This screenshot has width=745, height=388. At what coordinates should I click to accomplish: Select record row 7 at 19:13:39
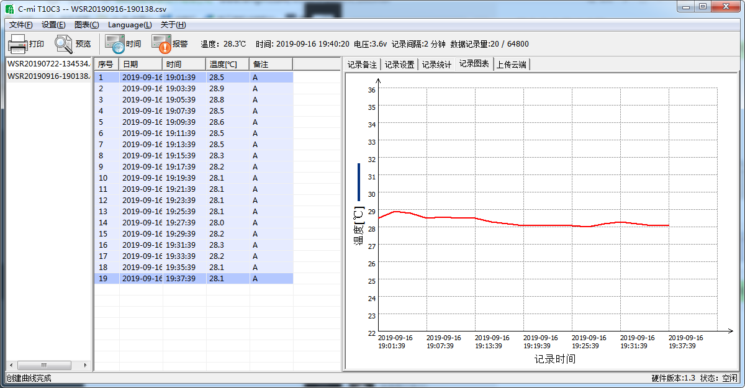pyautogui.click(x=194, y=145)
